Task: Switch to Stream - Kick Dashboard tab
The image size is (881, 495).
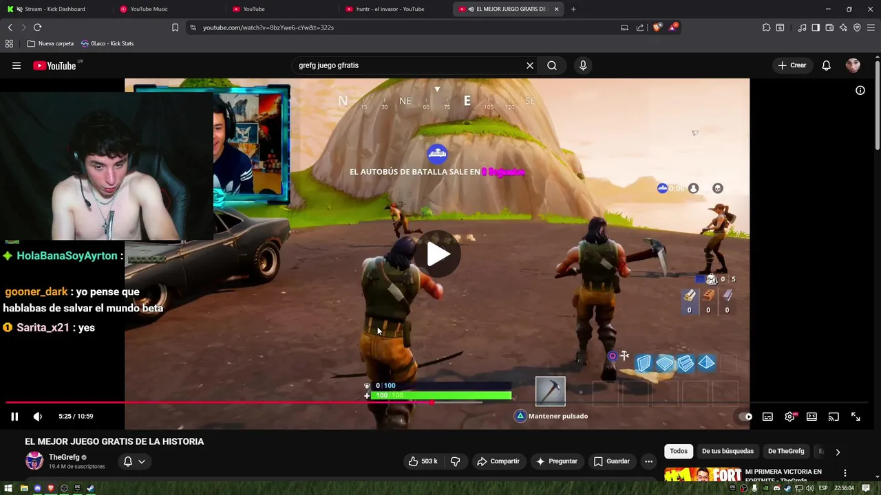Action: coord(55,9)
